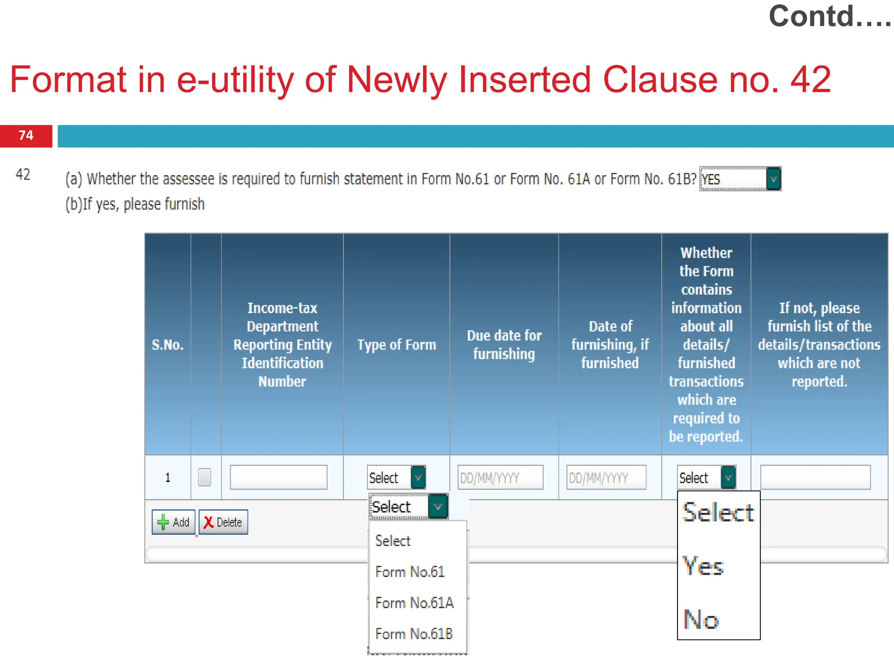
Task: Click the 'If not, please furnish list' header
Action: click(819, 345)
